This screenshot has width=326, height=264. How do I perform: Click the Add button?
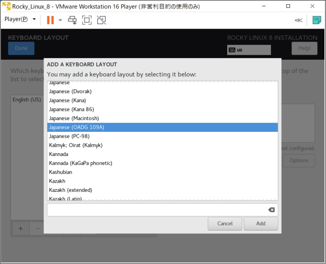pyautogui.click(x=261, y=224)
